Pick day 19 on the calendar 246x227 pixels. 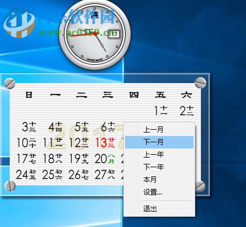(x=79, y=159)
